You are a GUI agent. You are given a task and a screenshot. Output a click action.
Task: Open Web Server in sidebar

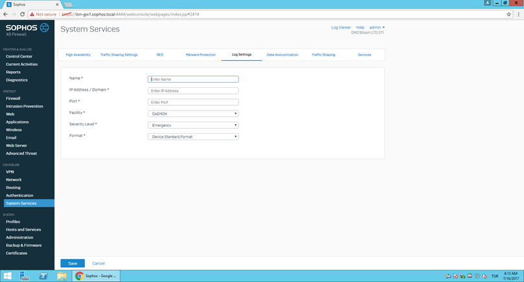coord(16,146)
